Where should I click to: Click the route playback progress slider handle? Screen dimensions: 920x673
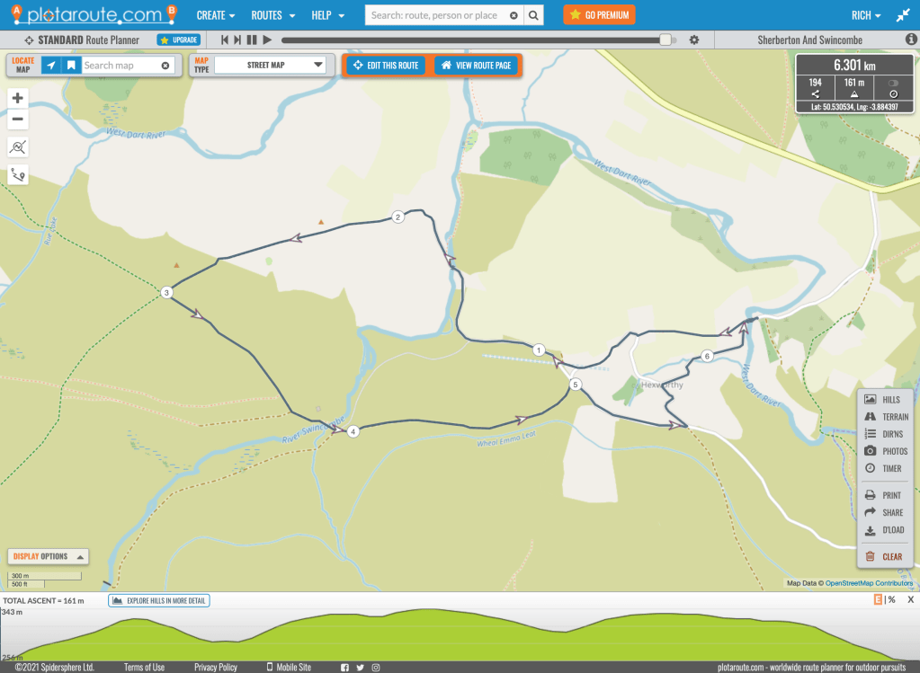tap(665, 40)
